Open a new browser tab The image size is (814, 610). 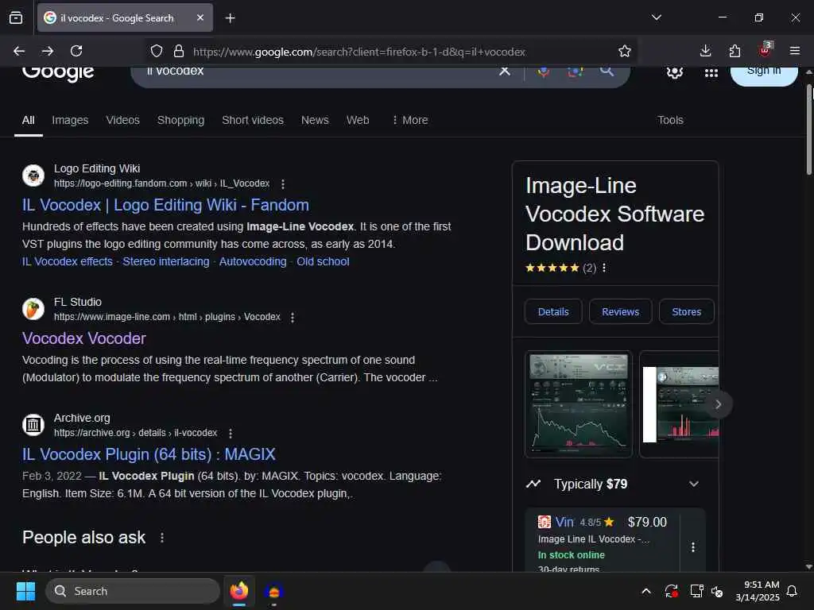tap(230, 18)
